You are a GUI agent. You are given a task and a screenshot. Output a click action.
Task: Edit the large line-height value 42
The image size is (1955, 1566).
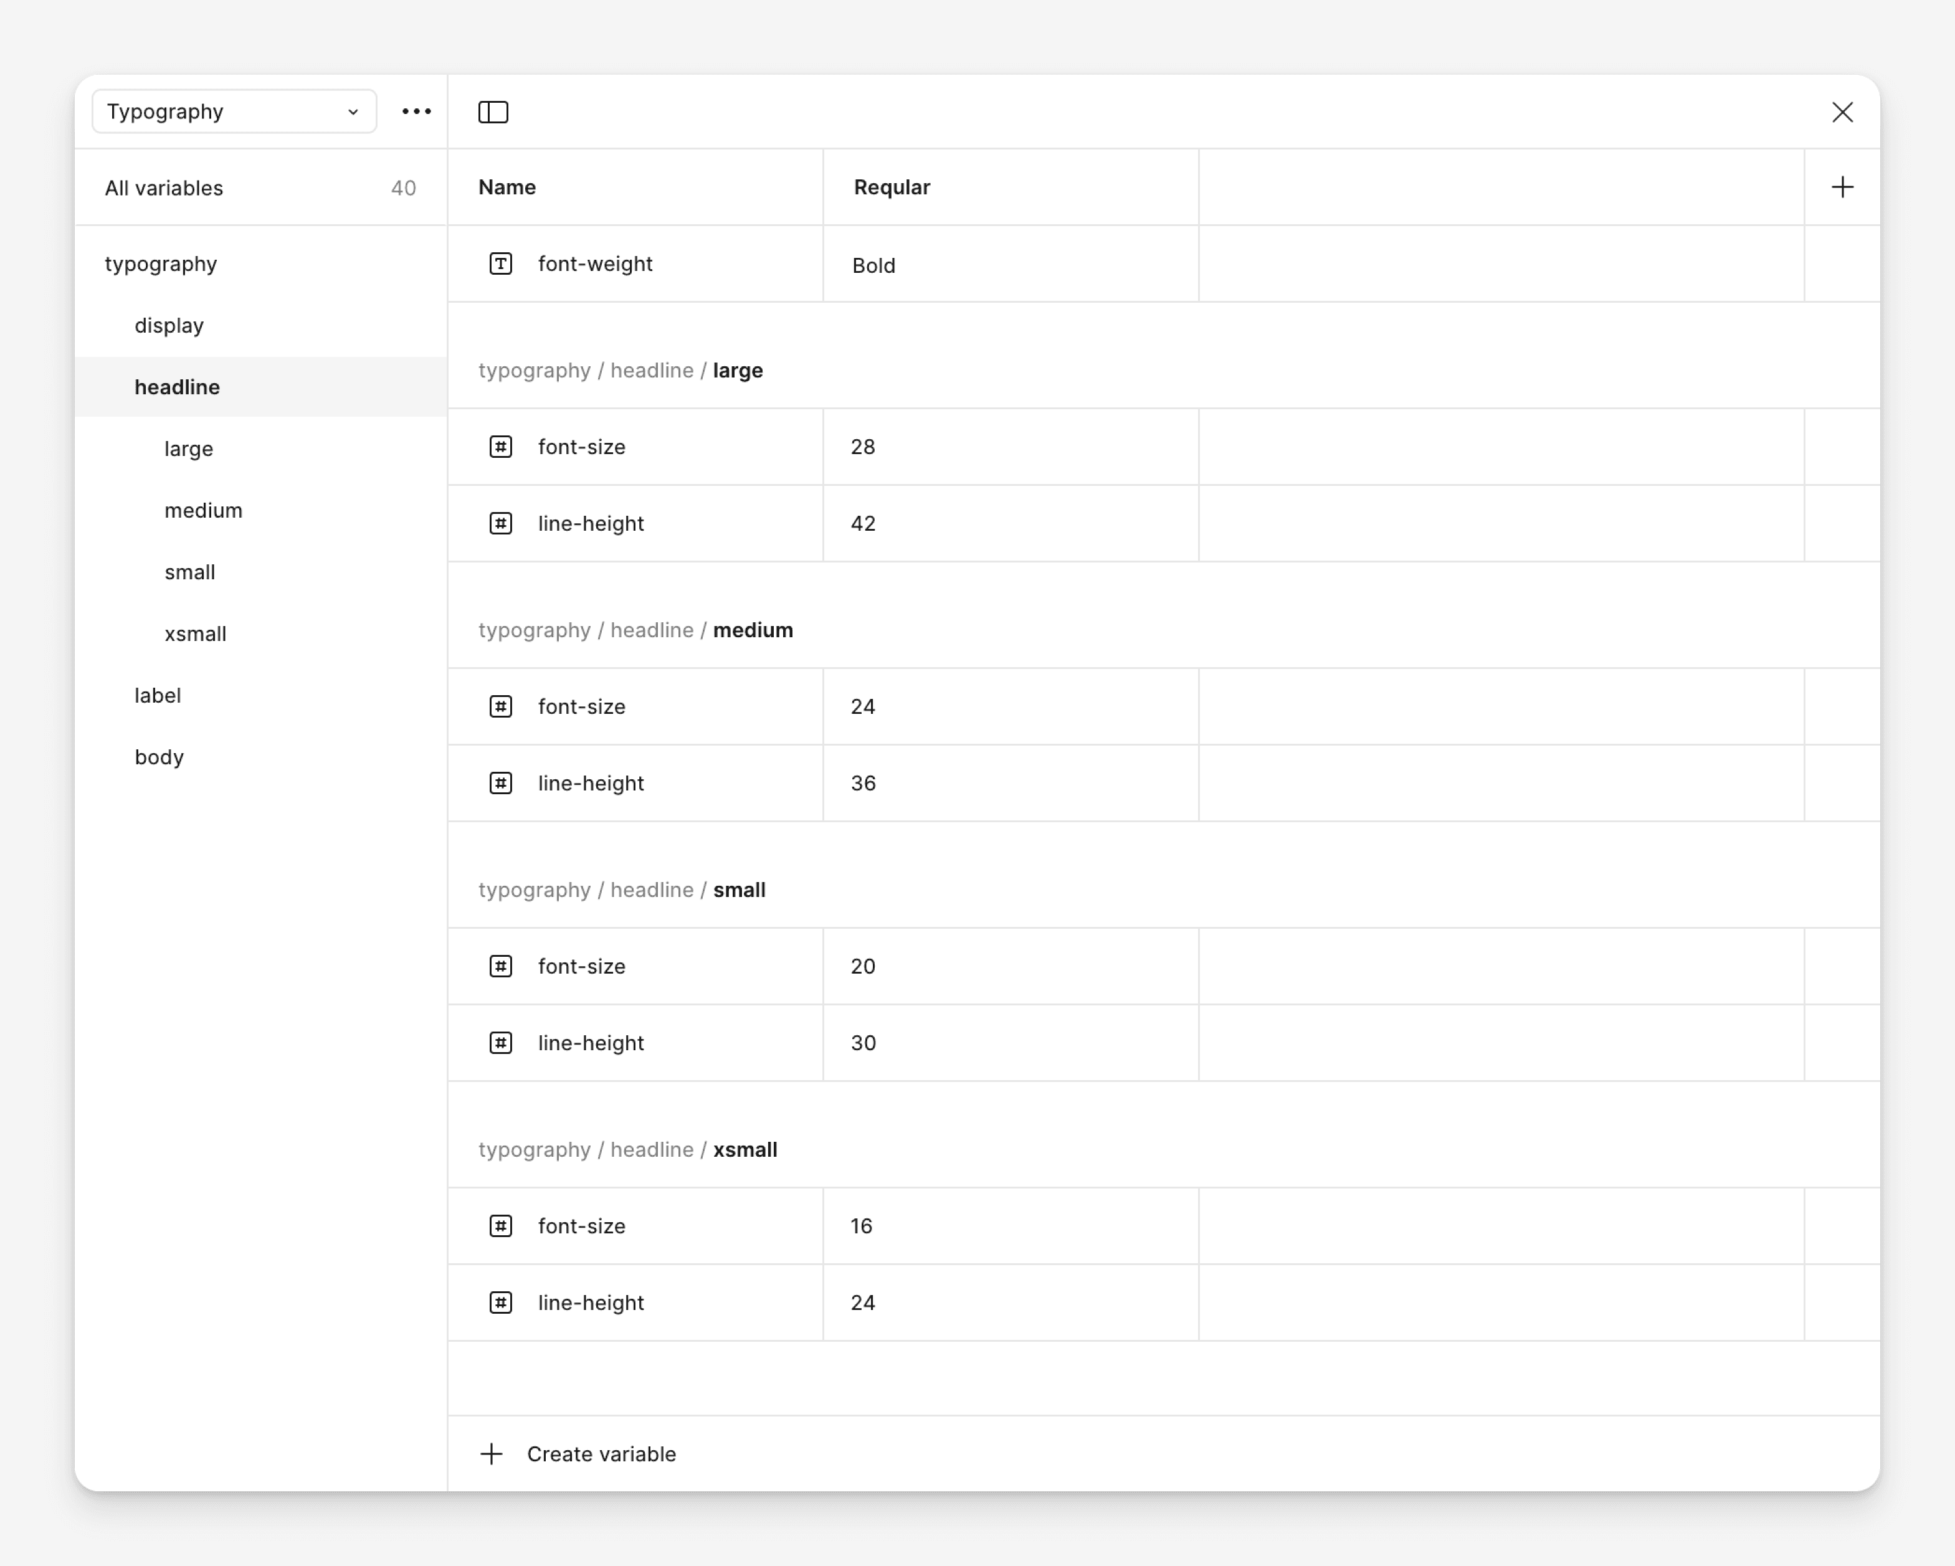1011,523
